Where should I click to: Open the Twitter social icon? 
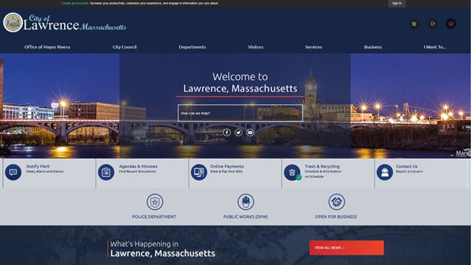click(x=238, y=132)
